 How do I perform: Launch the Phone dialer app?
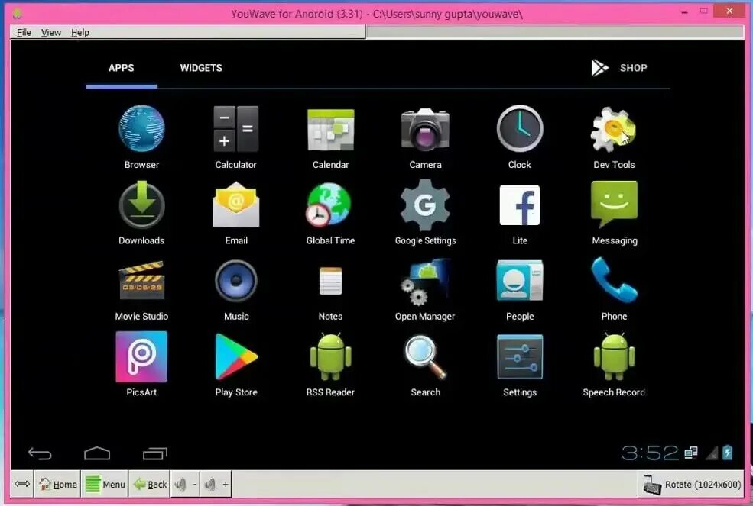[x=614, y=279]
